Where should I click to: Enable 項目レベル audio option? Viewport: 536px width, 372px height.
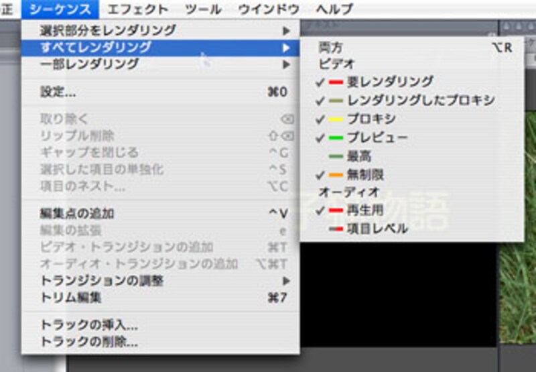(x=412, y=229)
